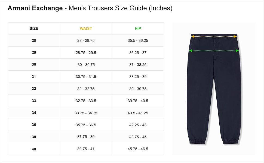This screenshot has height=163, width=264.
Task: Click the elastic cuff of left trouser leg
Action: [197, 142]
